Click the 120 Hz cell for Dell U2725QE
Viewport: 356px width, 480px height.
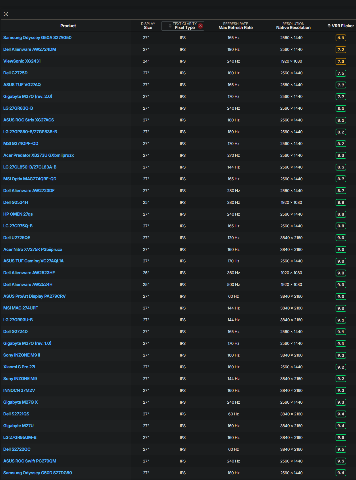[x=233, y=238]
